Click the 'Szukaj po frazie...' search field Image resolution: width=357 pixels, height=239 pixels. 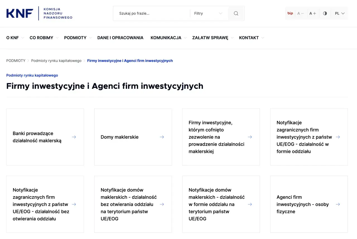click(x=152, y=13)
